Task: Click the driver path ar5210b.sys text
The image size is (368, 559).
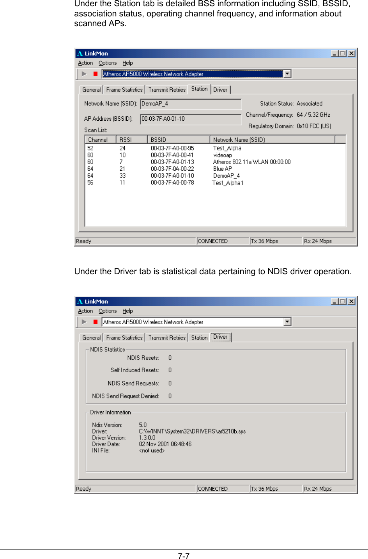Action: pyautogui.click(x=192, y=431)
